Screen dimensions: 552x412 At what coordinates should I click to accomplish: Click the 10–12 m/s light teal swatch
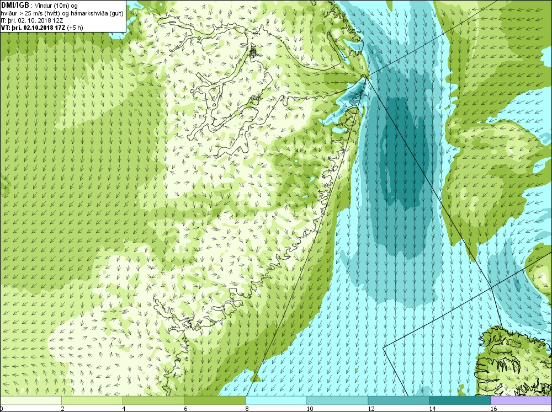tap(337, 400)
